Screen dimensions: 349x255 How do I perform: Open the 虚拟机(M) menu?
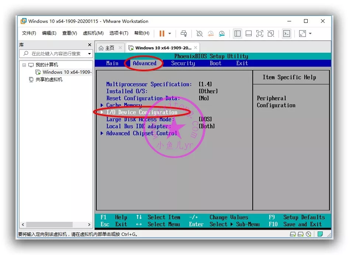(93, 33)
